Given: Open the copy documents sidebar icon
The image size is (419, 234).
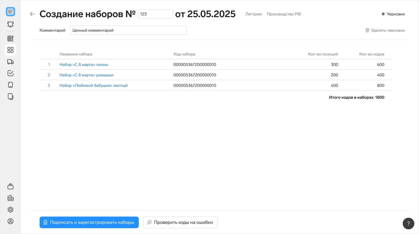Looking at the screenshot, I should click(x=10, y=96).
